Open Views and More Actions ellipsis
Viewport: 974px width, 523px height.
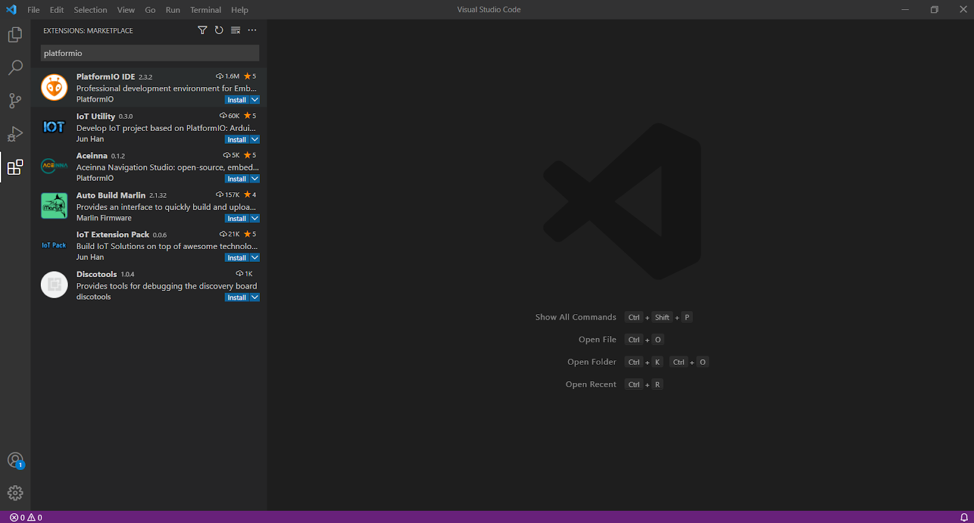pos(252,30)
